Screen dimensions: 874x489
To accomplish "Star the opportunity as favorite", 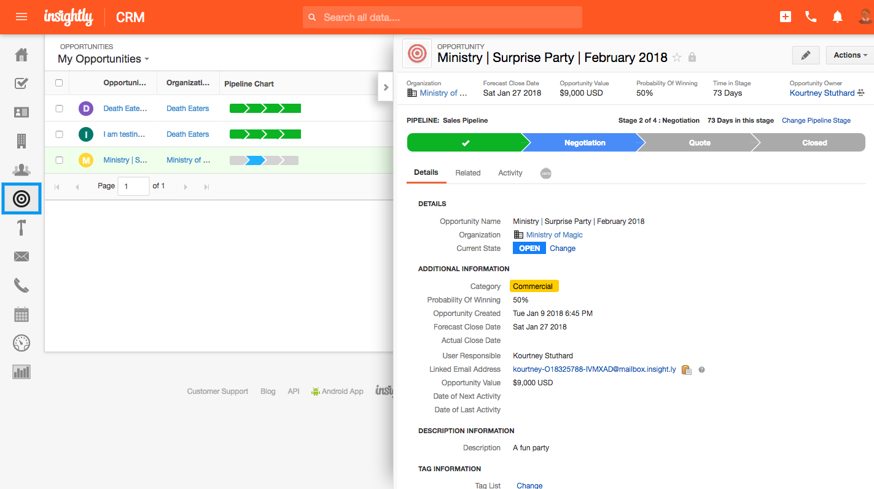I will pyautogui.click(x=677, y=58).
